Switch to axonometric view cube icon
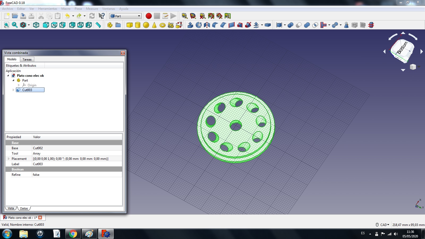 click(36, 25)
